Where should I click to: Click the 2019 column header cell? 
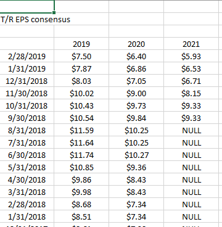pyautogui.click(x=81, y=44)
